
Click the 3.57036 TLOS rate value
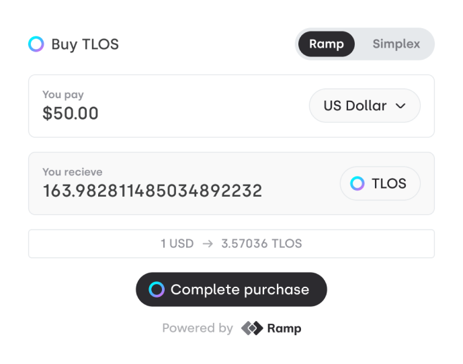(261, 244)
